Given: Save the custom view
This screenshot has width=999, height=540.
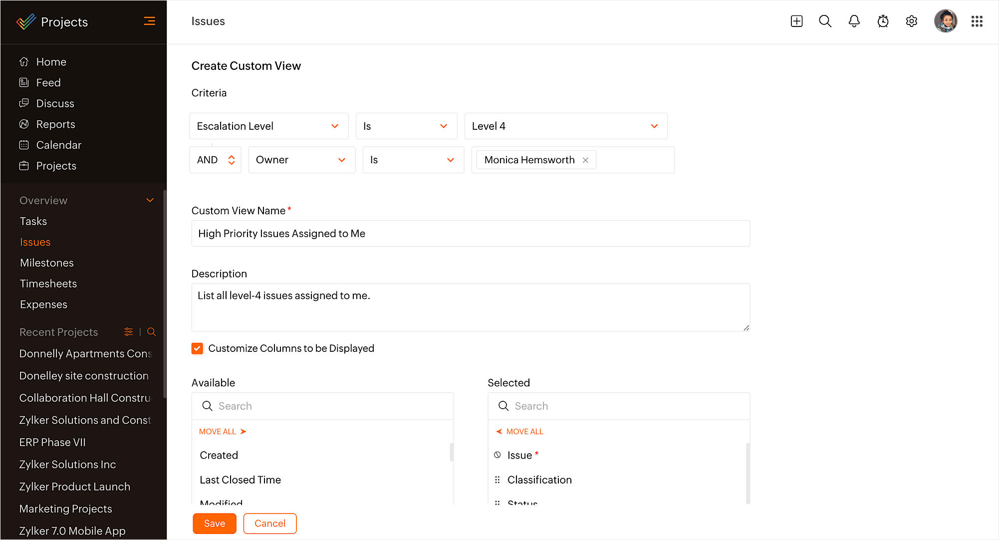Looking at the screenshot, I should coord(215,524).
